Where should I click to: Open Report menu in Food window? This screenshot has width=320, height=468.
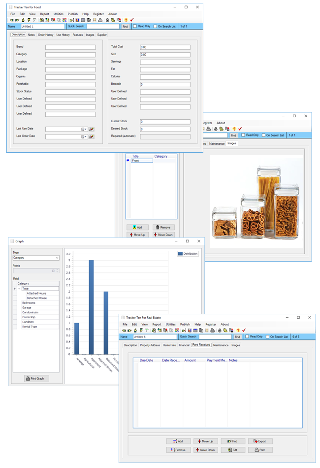click(44, 14)
